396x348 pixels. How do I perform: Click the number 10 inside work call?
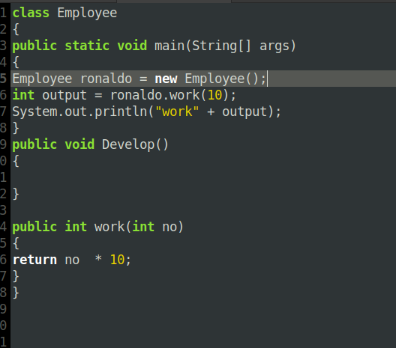coord(214,95)
